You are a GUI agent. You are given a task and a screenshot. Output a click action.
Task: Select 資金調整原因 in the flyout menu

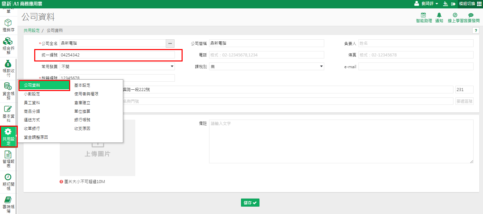coord(36,137)
